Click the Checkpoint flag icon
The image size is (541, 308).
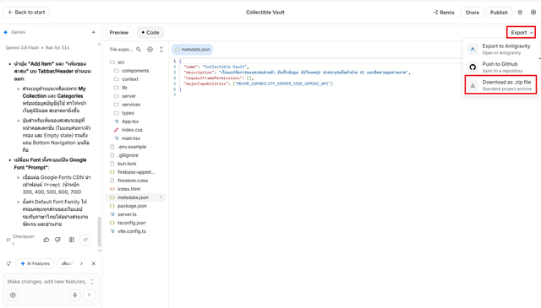click(8, 240)
